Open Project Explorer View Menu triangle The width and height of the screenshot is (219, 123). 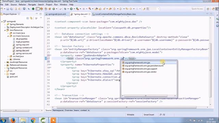click(x=41, y=18)
